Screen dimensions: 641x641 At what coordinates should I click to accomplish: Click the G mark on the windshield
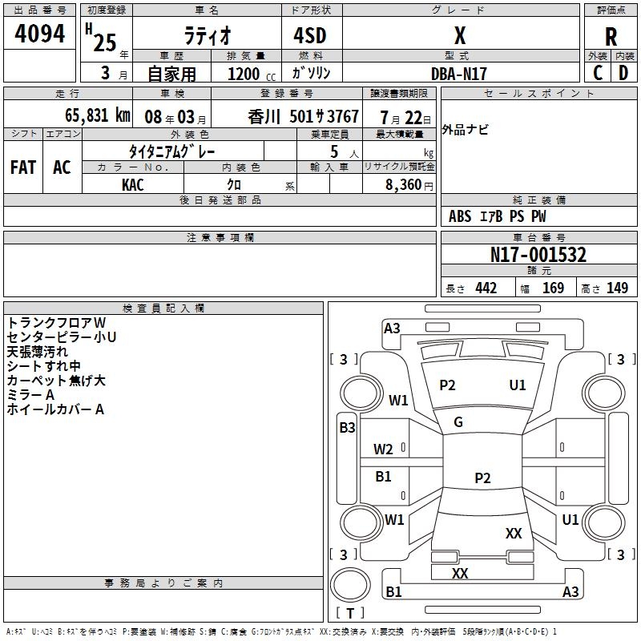coord(458,422)
